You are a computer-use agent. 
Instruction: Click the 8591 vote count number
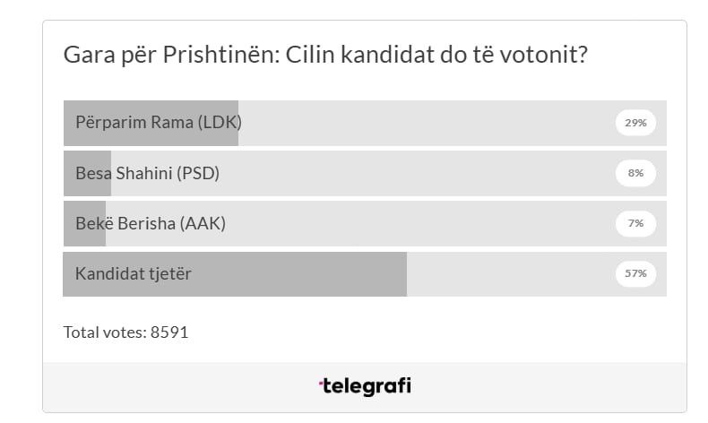(x=169, y=332)
